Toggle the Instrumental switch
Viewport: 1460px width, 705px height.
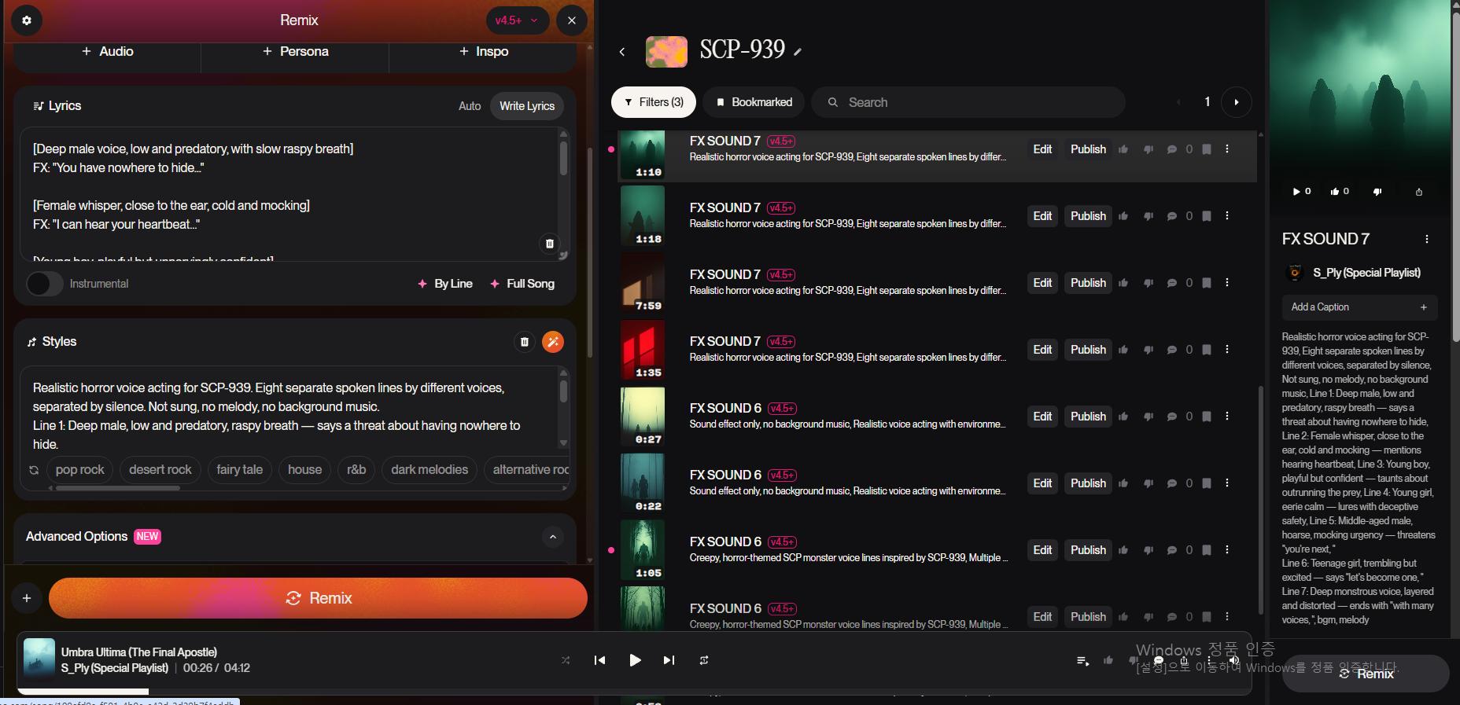pos(45,284)
